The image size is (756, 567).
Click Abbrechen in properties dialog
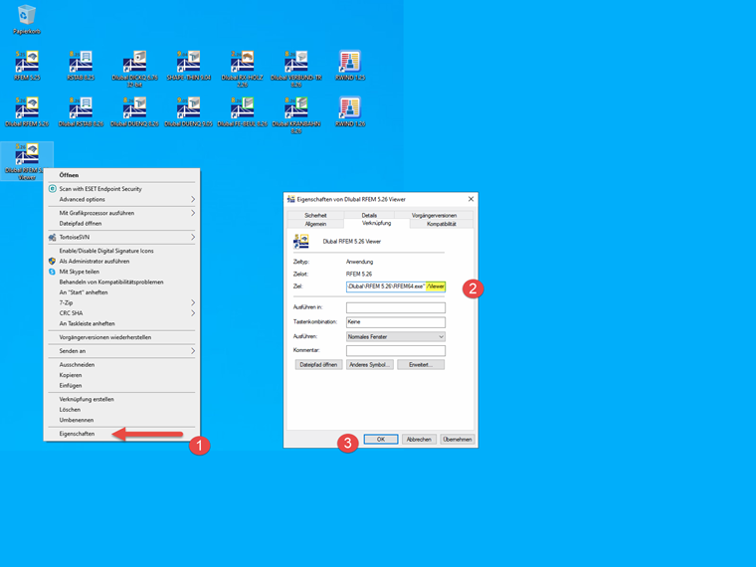coord(419,440)
